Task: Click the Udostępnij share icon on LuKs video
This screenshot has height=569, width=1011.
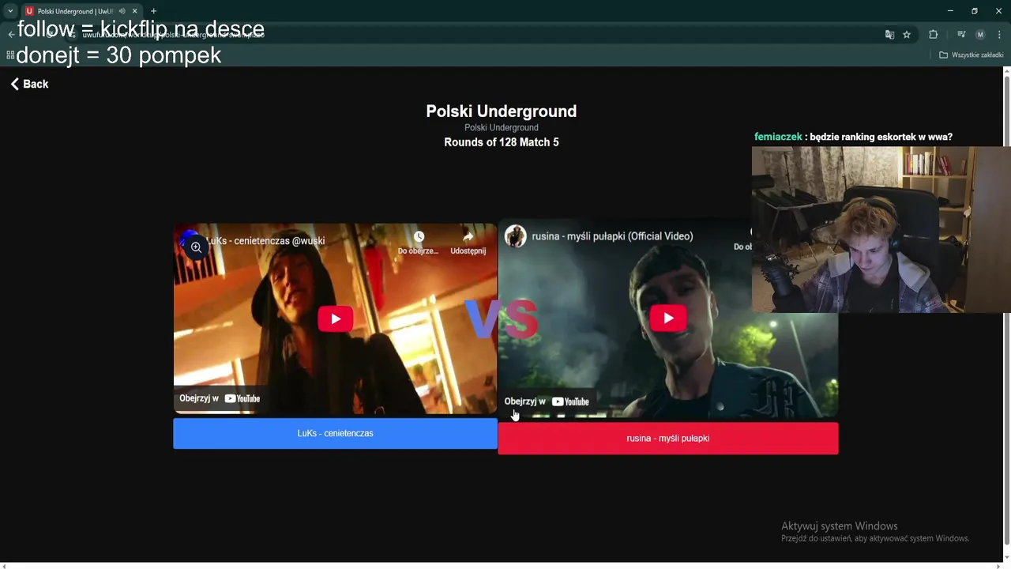Action: (468, 236)
